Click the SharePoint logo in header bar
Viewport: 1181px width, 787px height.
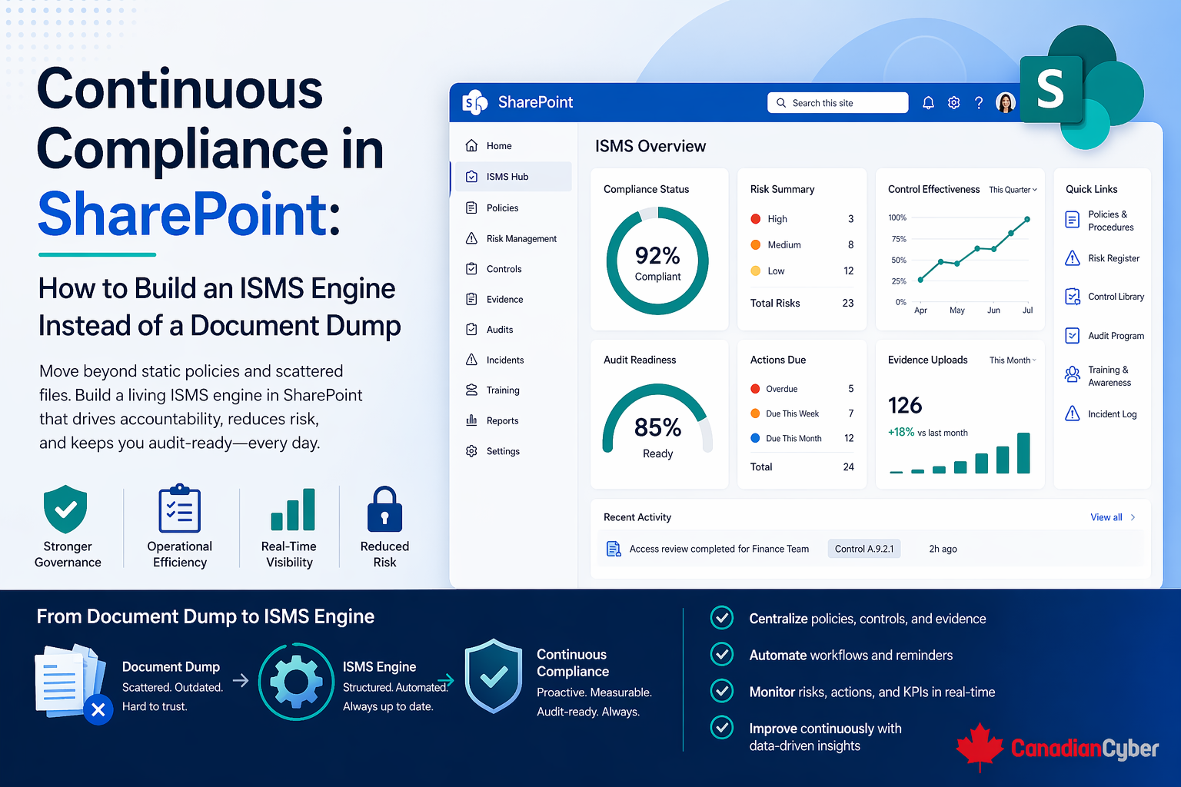point(474,102)
